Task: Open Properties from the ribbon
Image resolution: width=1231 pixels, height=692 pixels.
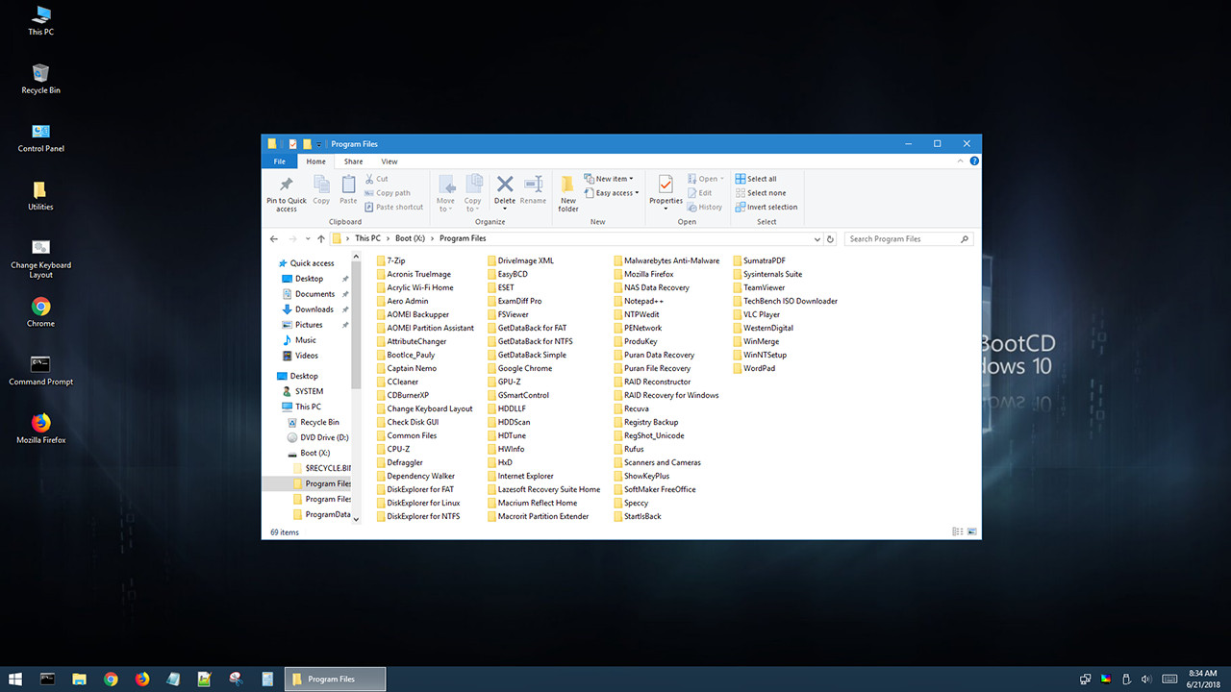Action: [666, 185]
